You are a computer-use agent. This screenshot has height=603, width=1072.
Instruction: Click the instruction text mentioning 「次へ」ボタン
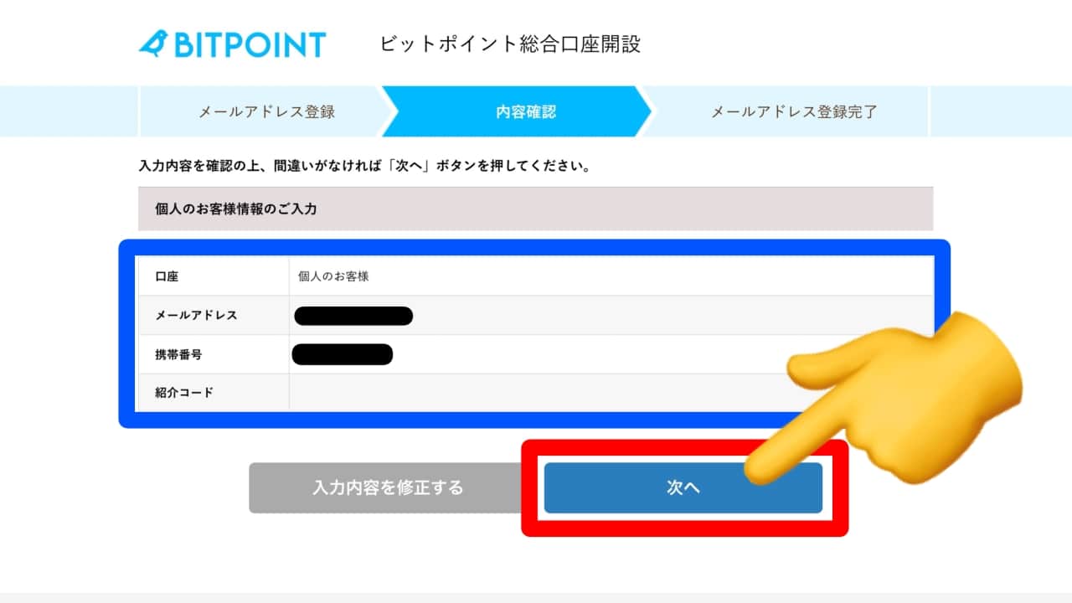tap(365, 166)
